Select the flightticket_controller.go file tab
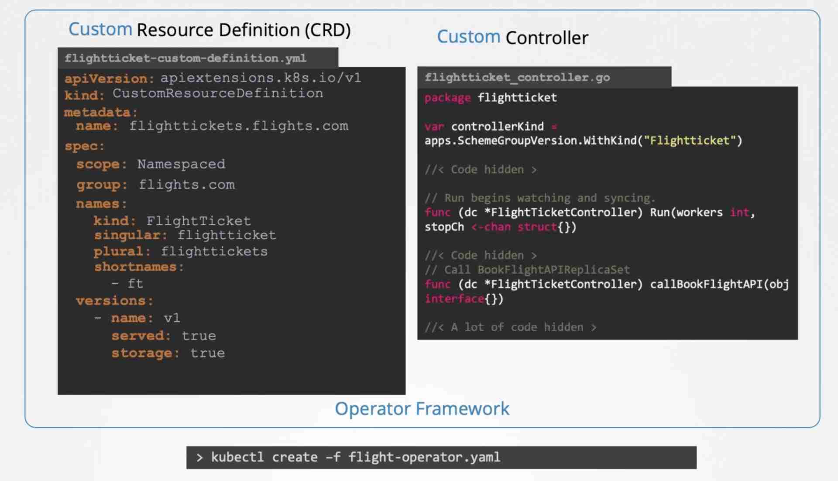838x481 pixels. pos(544,77)
